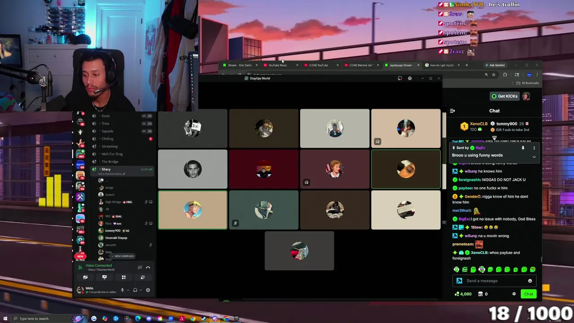Switch to Stream - Kick Dashboard tab
574x323 pixels.
(240, 65)
